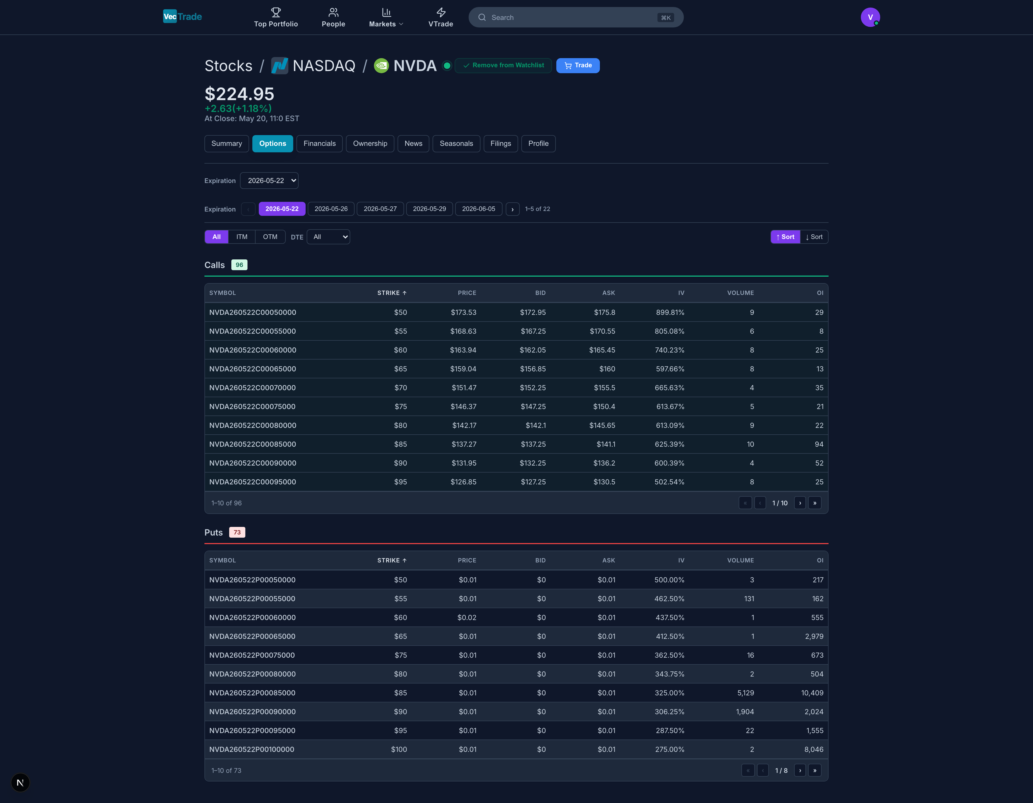Jump to first Calls table page
Screen dimensions: 1033x803
[x=745, y=503]
